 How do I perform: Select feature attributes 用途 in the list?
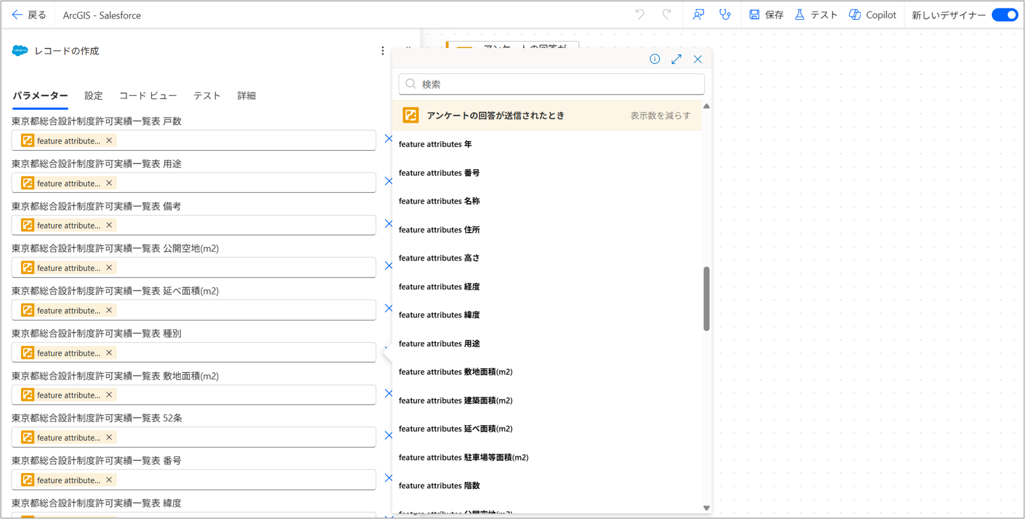click(439, 343)
